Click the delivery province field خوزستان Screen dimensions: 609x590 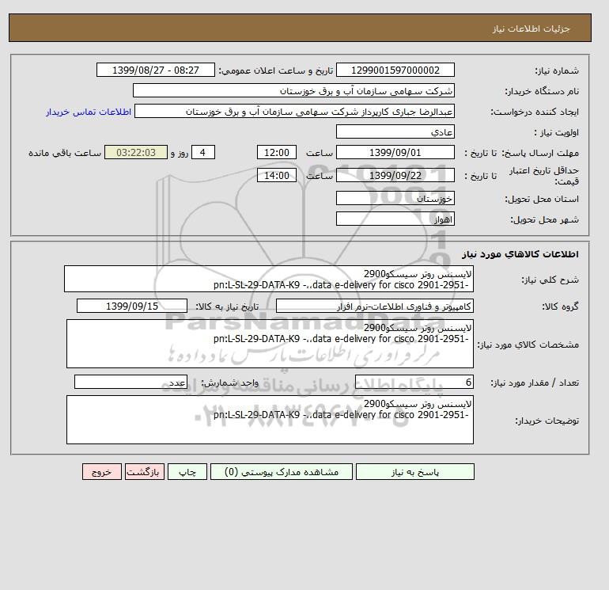pos(395,198)
